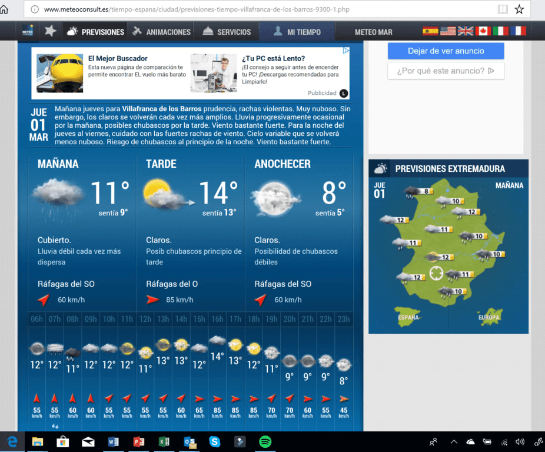Screen dimensions: 545x452
Task: Click the PREVISIONES EXTREMADURA heading
Action: [x=450, y=169]
